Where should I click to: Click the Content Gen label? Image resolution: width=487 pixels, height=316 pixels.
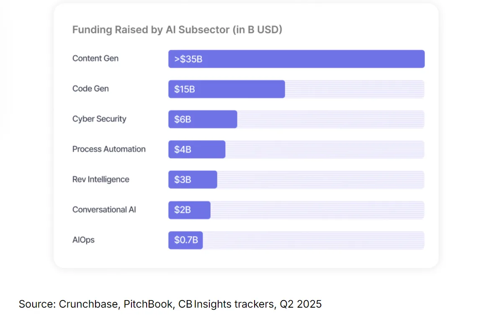tap(95, 58)
